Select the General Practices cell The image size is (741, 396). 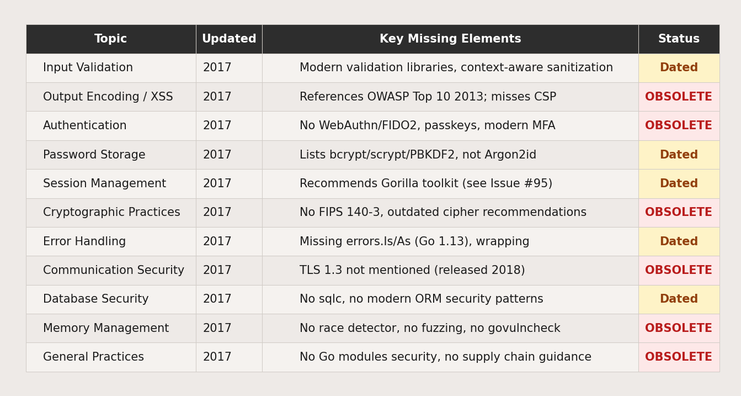pos(93,357)
